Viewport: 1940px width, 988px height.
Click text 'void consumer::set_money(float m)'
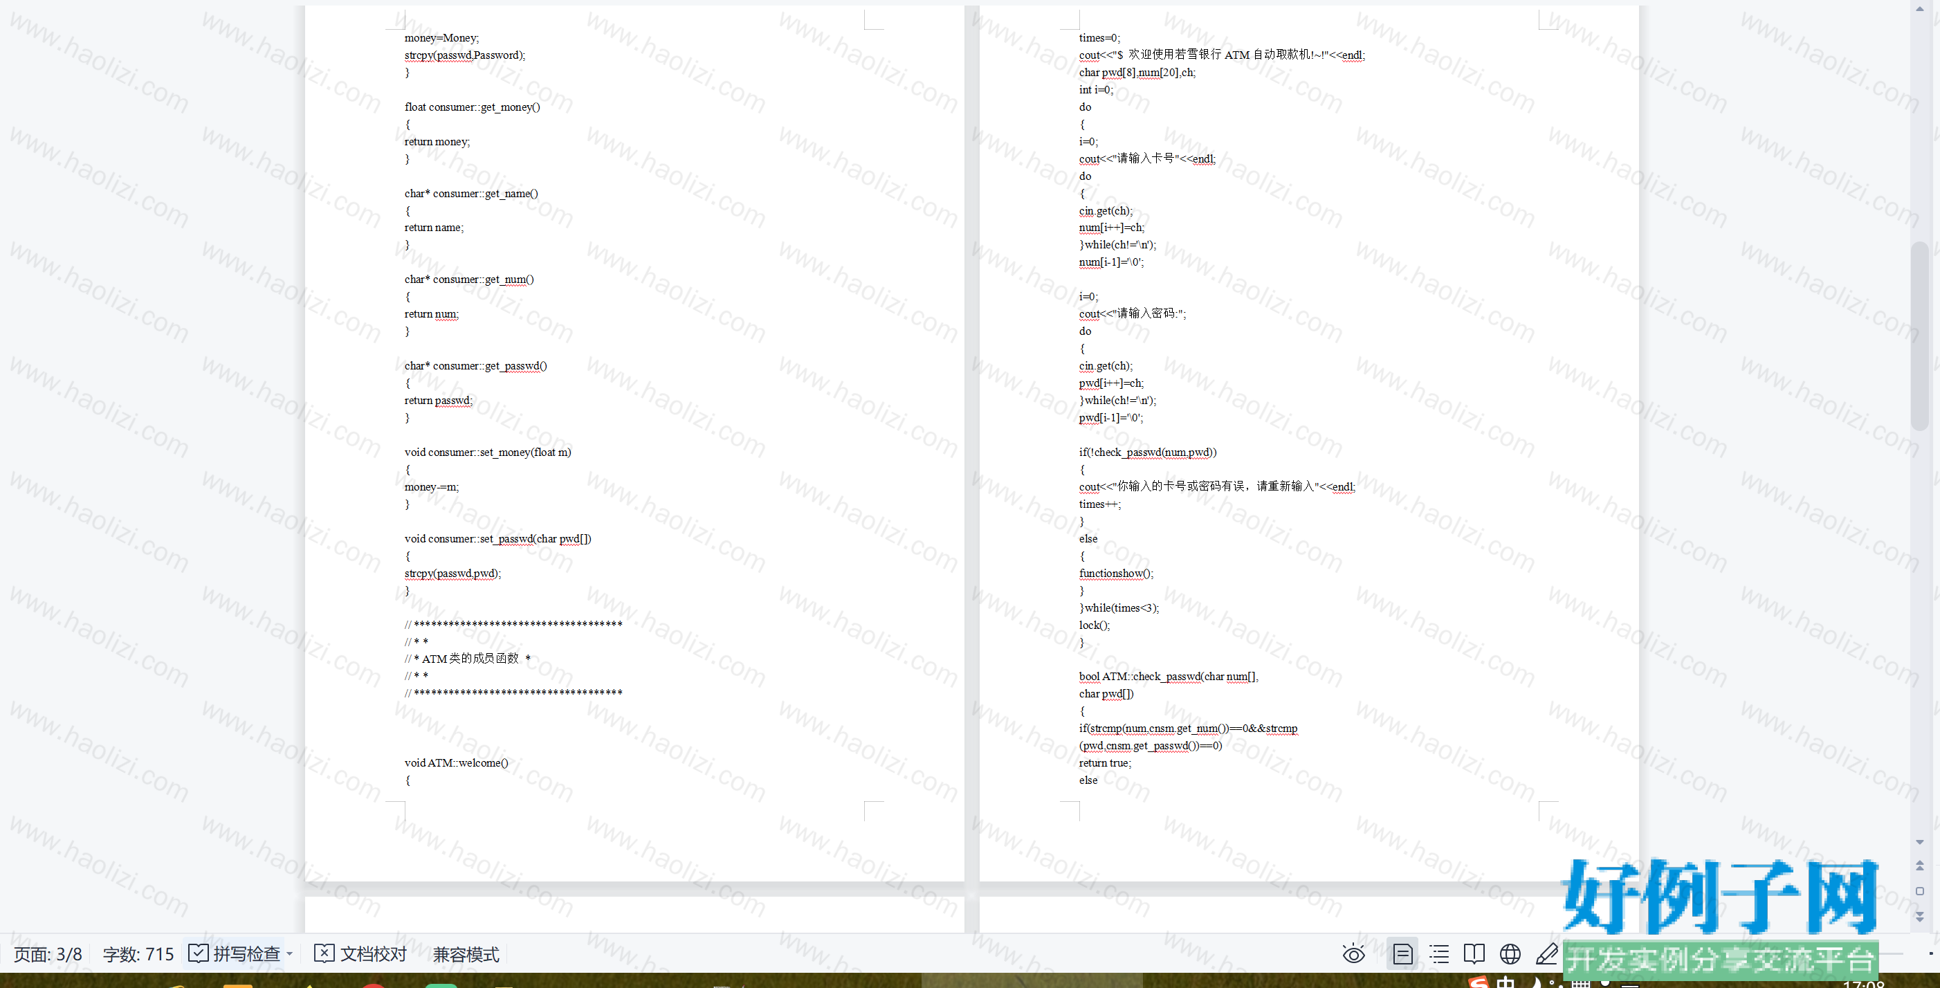(x=488, y=452)
